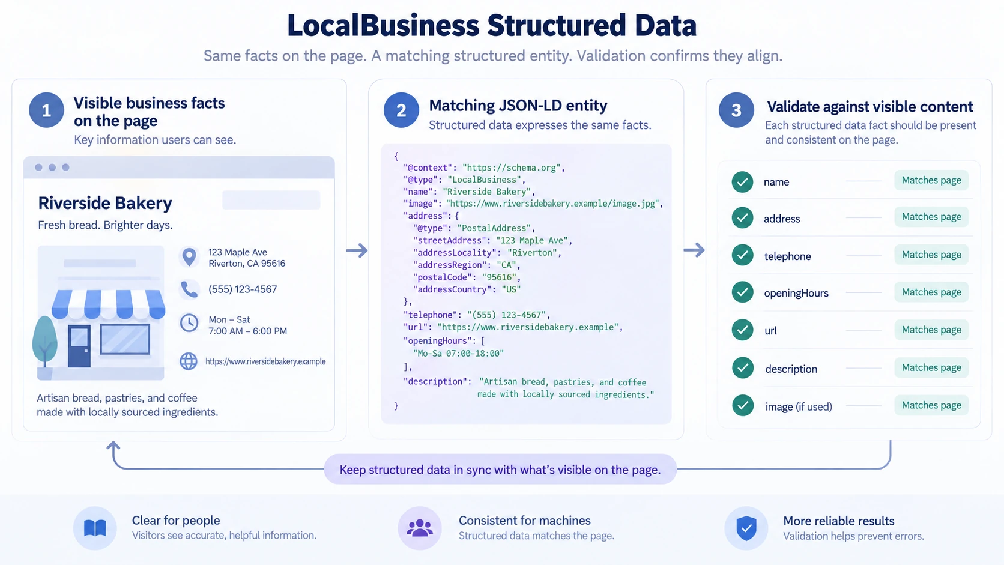Click the "Fresh bread. Brighter days." tagline

105,225
